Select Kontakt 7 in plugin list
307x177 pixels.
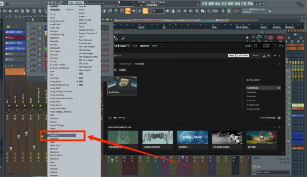62,135
